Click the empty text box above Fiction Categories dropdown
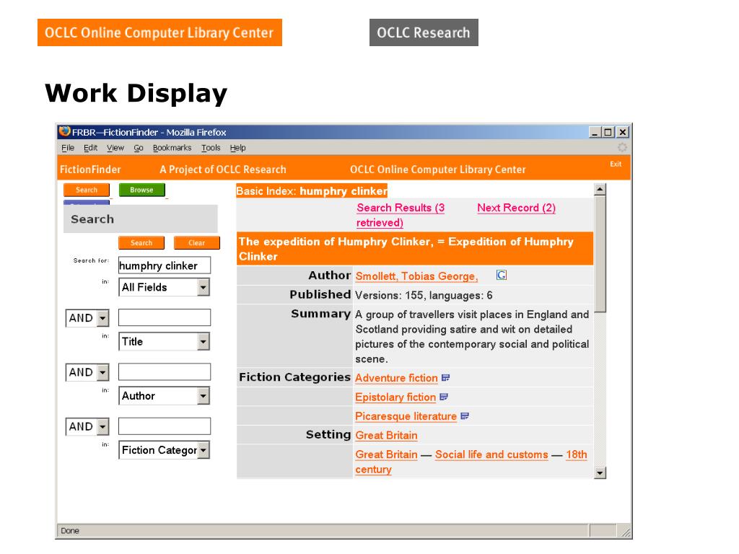 165,426
